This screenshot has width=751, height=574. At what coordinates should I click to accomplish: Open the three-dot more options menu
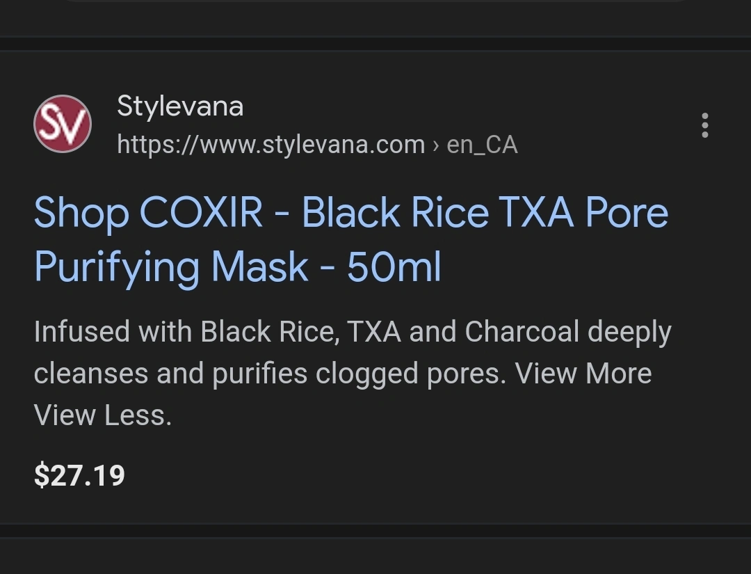(705, 125)
